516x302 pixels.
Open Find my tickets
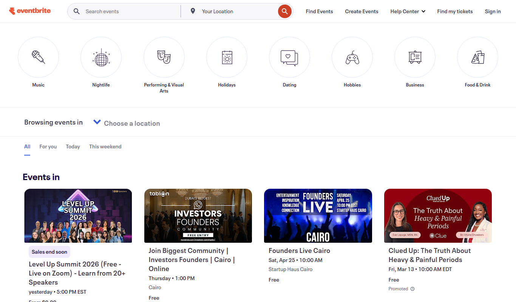click(x=455, y=11)
